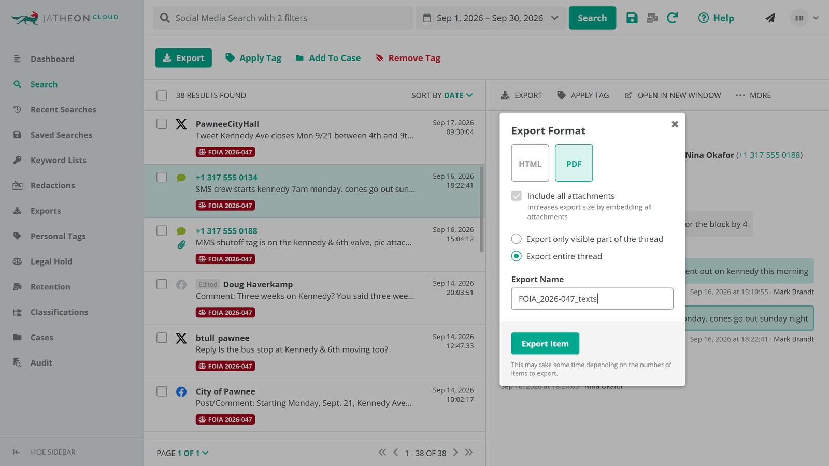Select Export entire thread radio option

click(x=517, y=256)
